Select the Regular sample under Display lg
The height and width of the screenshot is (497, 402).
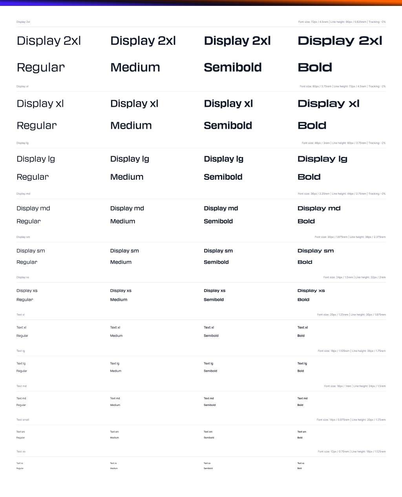point(33,177)
